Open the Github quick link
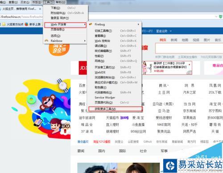Screen dimensions: 223x173 click(x=148, y=141)
